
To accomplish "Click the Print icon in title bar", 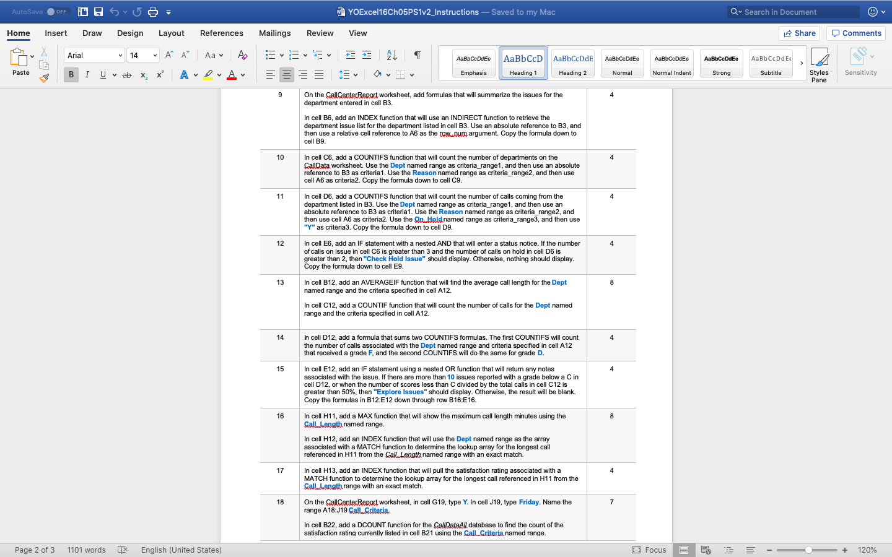I will 153,12.
